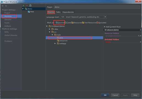142x99 pixels.
Task: Select Global Libraries in the sidebar
Action: [x=11, y=35]
